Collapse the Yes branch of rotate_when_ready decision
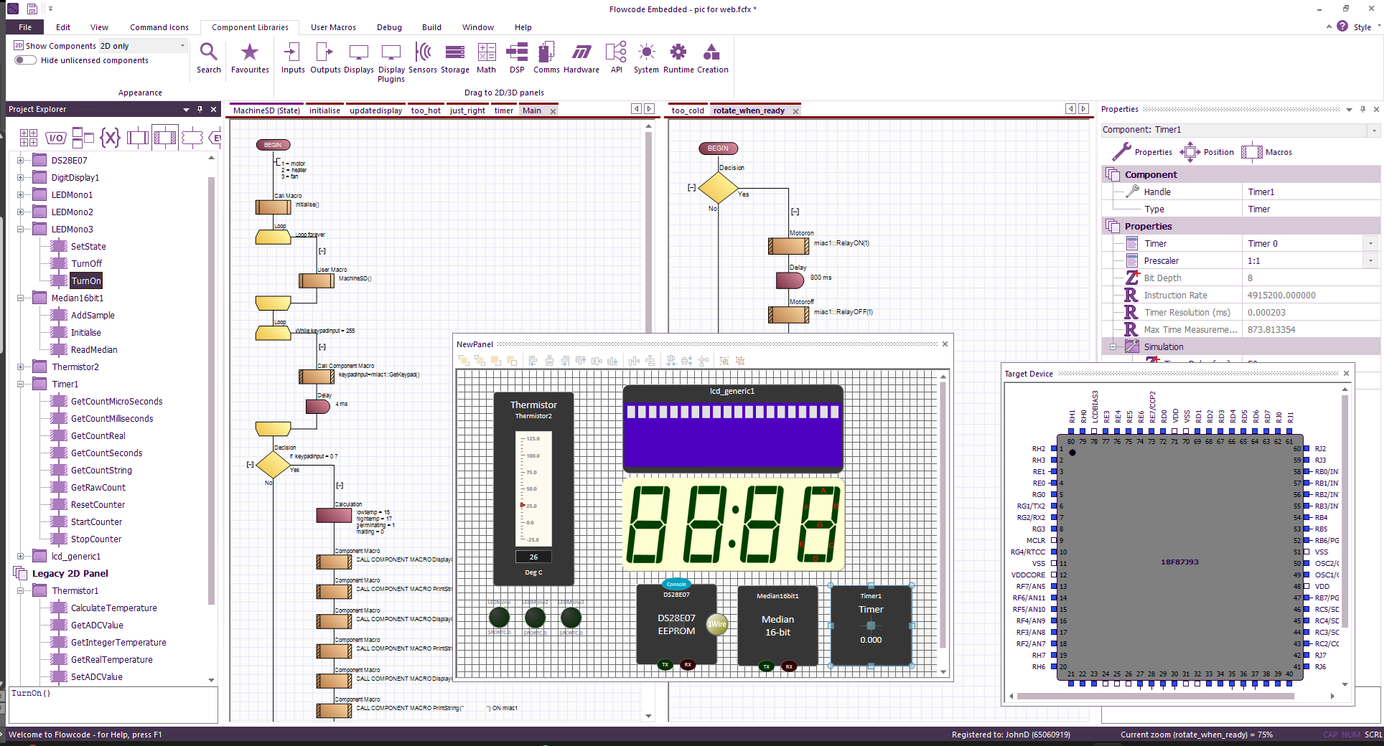The width and height of the screenshot is (1384, 746). (x=795, y=212)
